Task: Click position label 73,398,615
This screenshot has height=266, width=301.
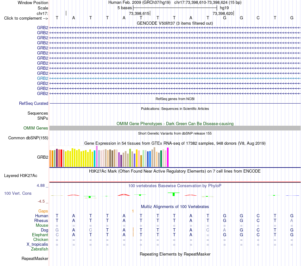Action: 139,13
